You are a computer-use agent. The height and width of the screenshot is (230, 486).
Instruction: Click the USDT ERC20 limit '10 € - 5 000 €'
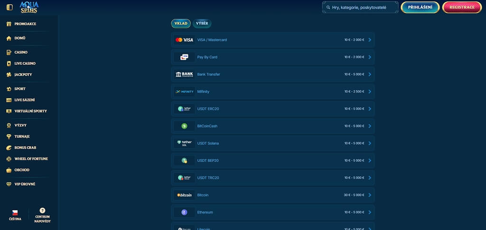[x=354, y=109]
